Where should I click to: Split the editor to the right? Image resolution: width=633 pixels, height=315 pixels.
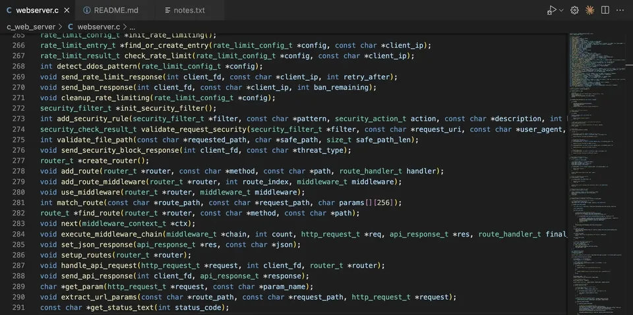pos(605,11)
